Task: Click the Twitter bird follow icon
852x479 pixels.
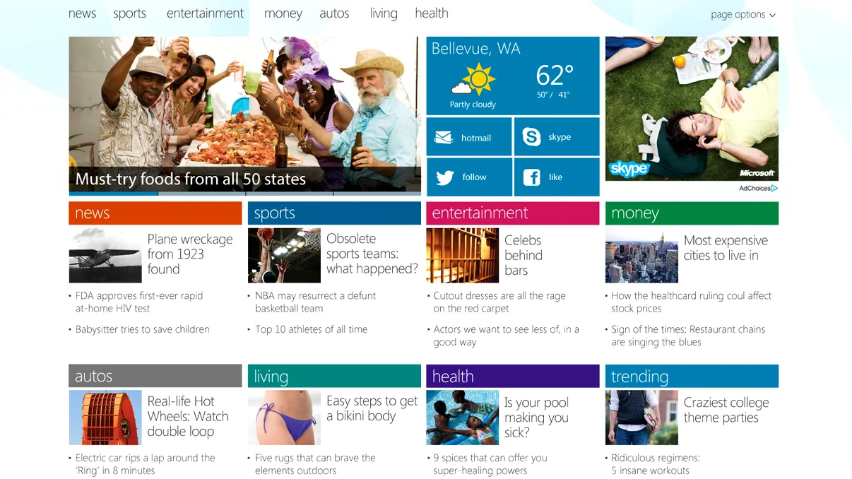Action: [444, 177]
